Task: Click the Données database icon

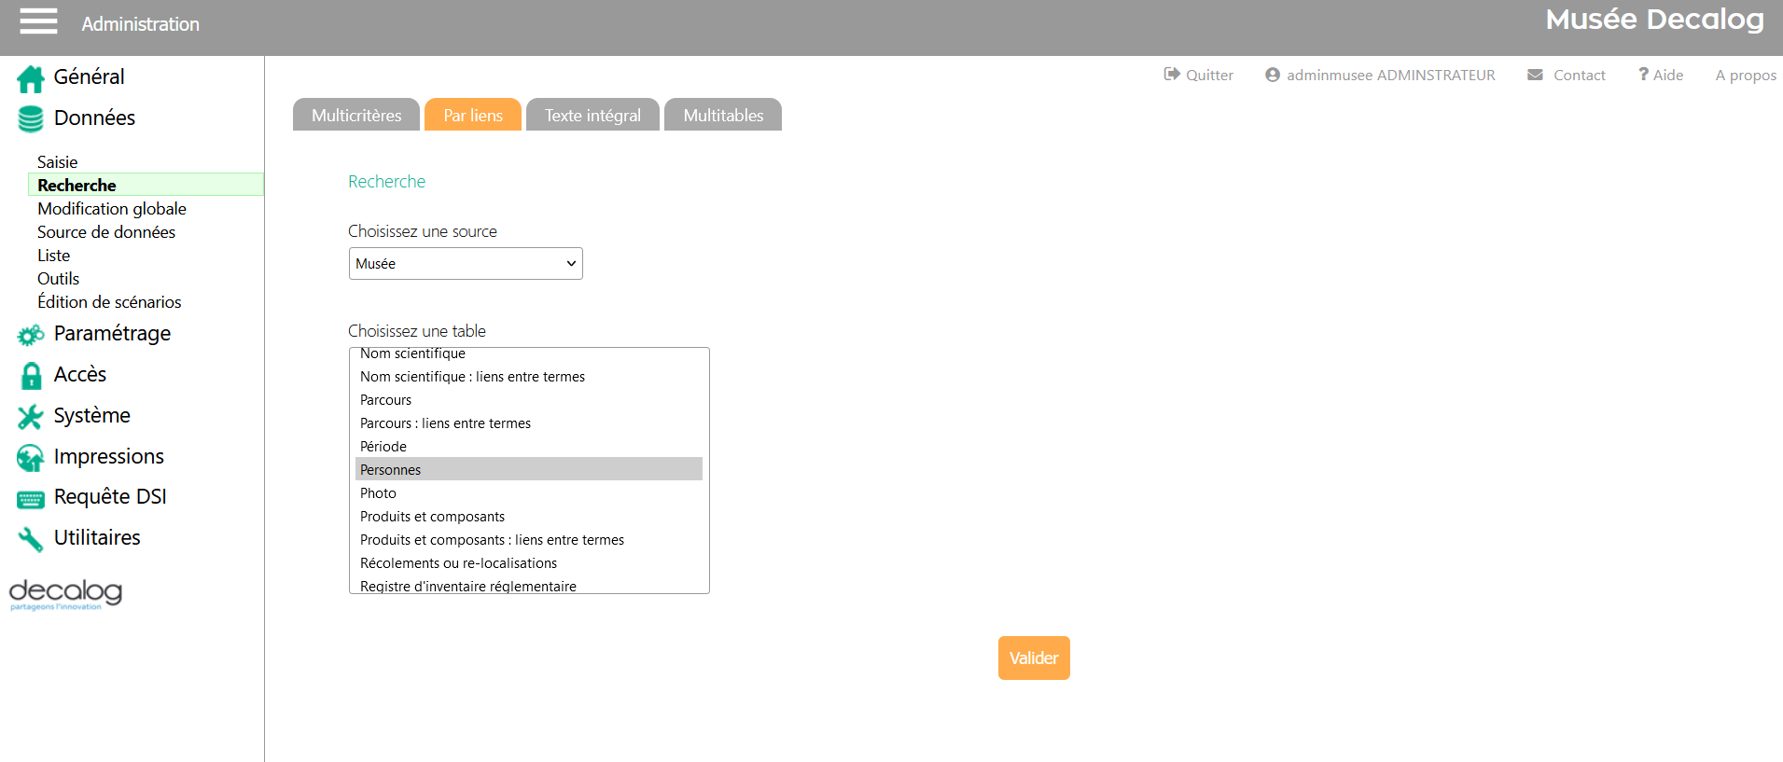Action: click(31, 118)
